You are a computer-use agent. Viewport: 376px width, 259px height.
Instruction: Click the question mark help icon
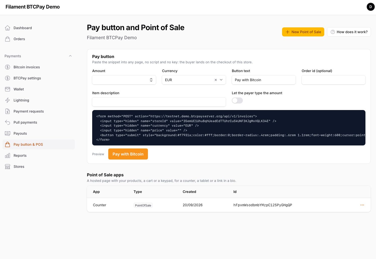point(333,32)
